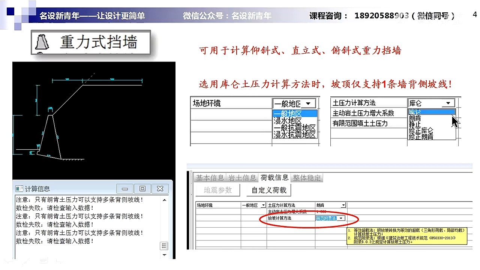Click the scroll-up arrow in 计算信息 log
480x270 pixels.
(x=164, y=200)
